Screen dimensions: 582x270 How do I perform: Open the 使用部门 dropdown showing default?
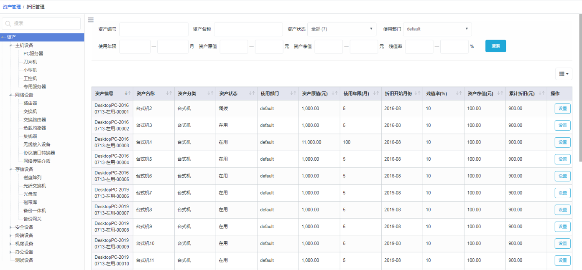[437, 29]
